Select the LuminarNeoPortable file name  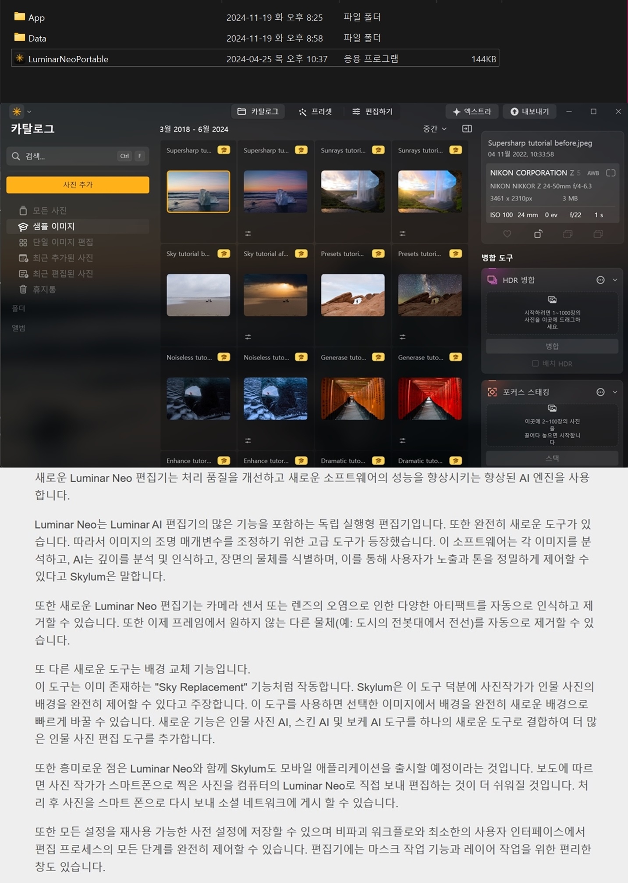coord(68,59)
